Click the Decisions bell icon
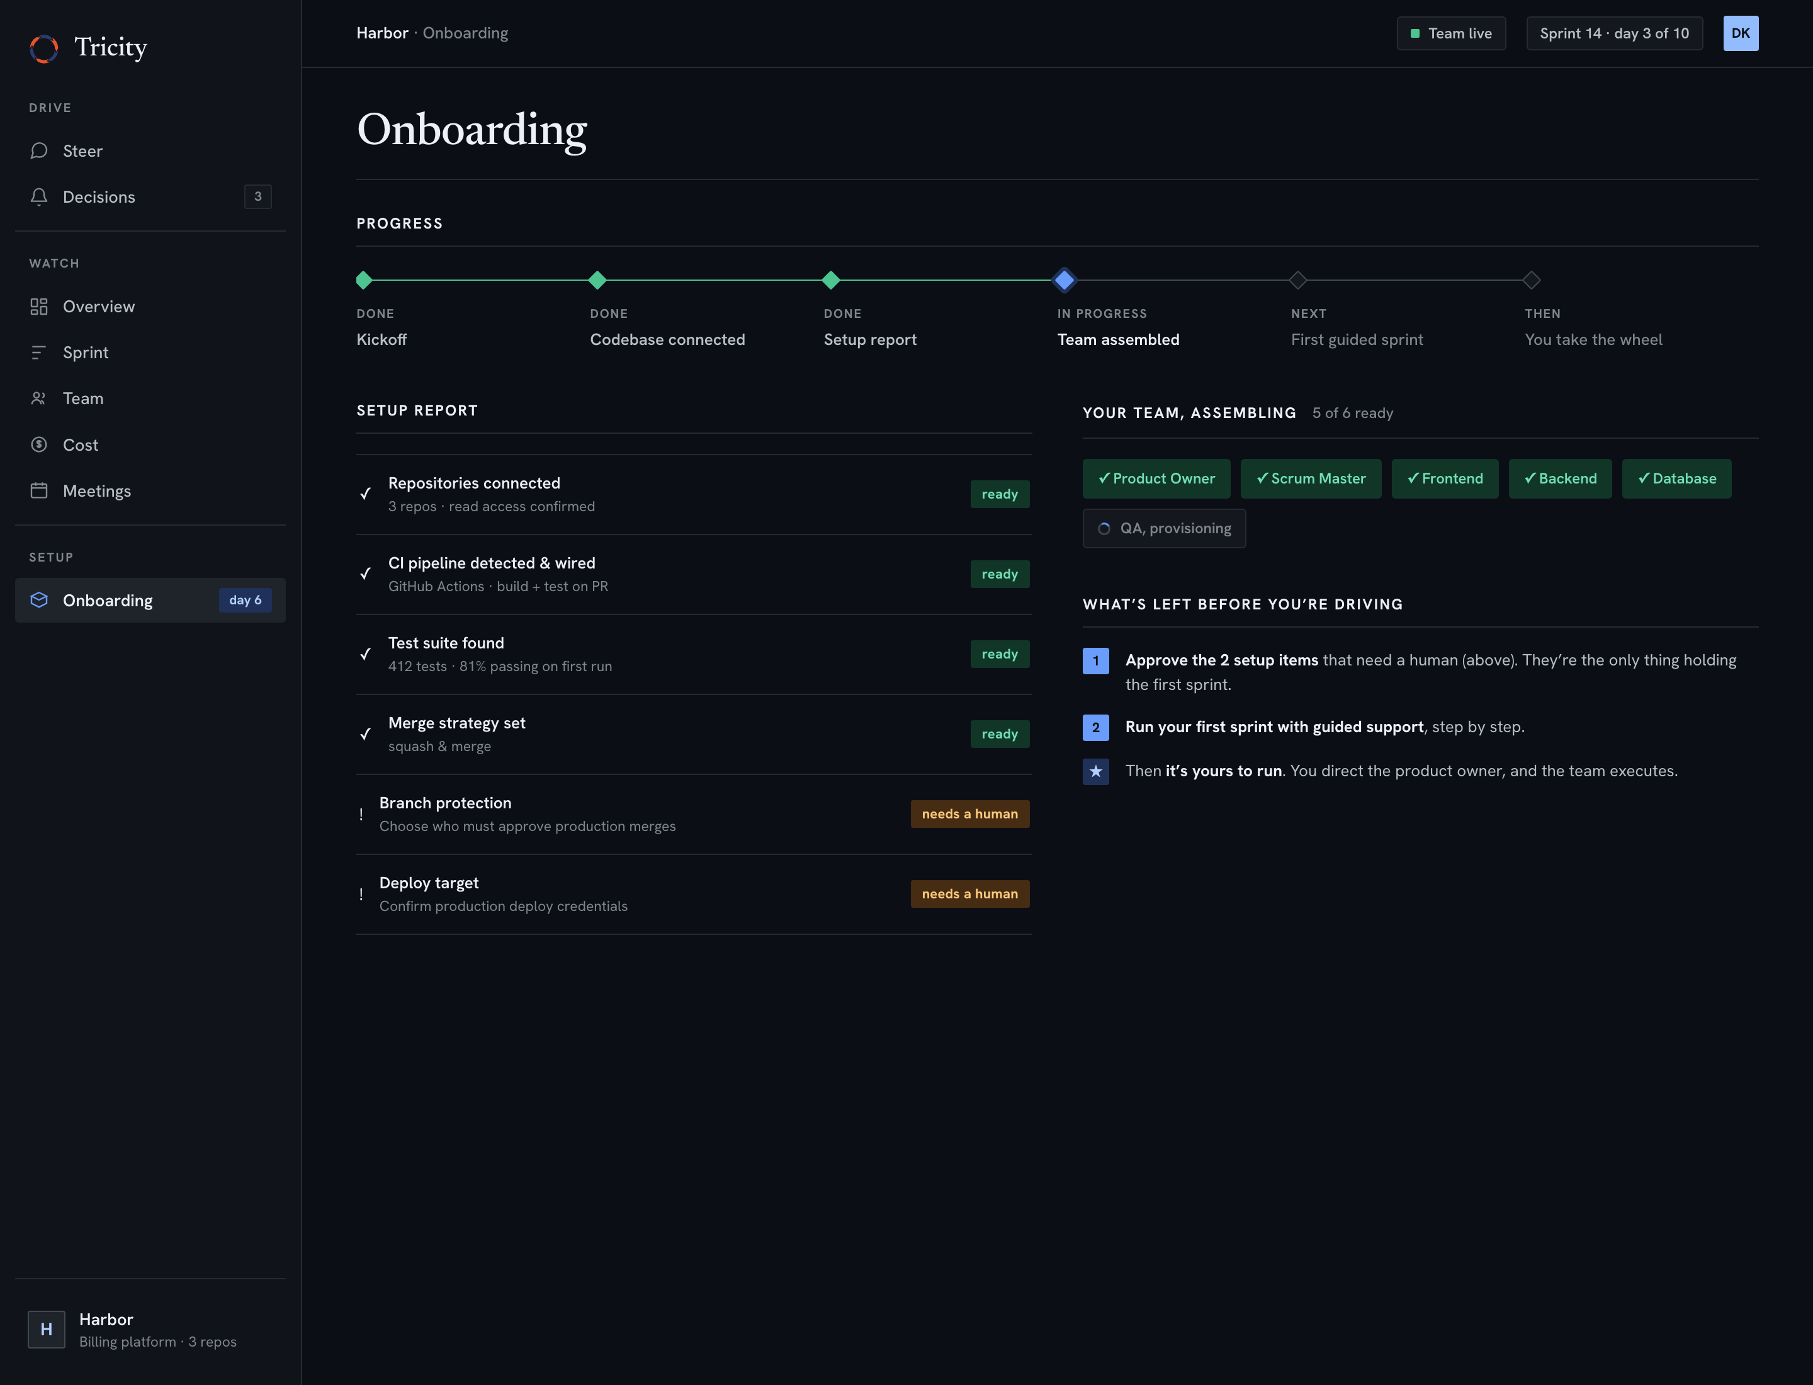1813x1385 pixels. tap(39, 196)
